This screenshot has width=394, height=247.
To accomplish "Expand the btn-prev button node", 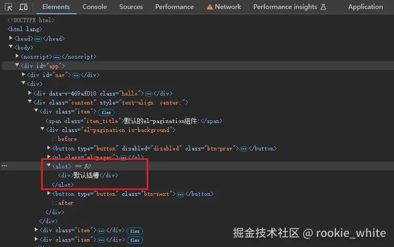I will pos(49,148).
